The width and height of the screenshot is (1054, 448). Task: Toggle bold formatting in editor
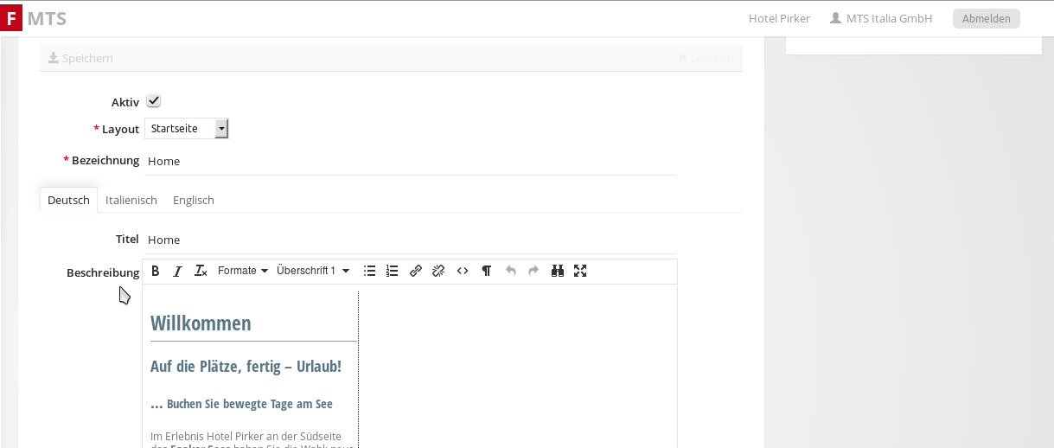(156, 271)
